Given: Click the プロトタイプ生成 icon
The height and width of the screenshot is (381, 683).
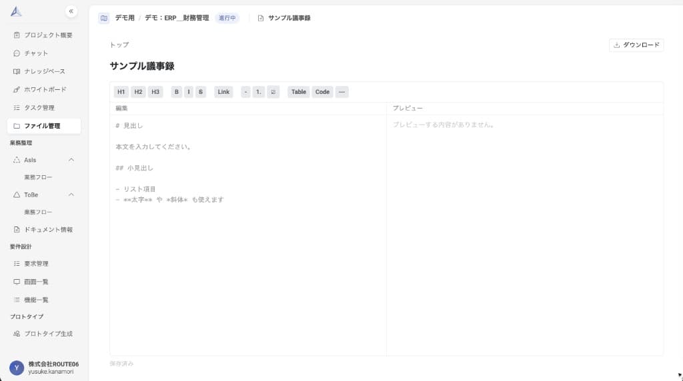Looking at the screenshot, I should pyautogui.click(x=17, y=334).
